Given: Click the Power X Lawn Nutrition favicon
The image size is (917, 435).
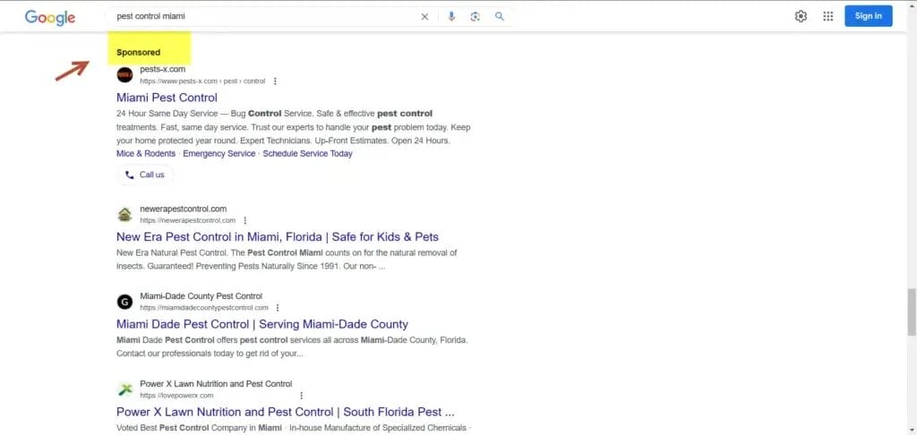Looking at the screenshot, I should 124,389.
